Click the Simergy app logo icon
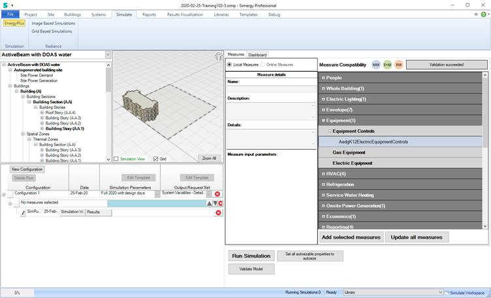The image size is (491, 298). tap(5, 5)
